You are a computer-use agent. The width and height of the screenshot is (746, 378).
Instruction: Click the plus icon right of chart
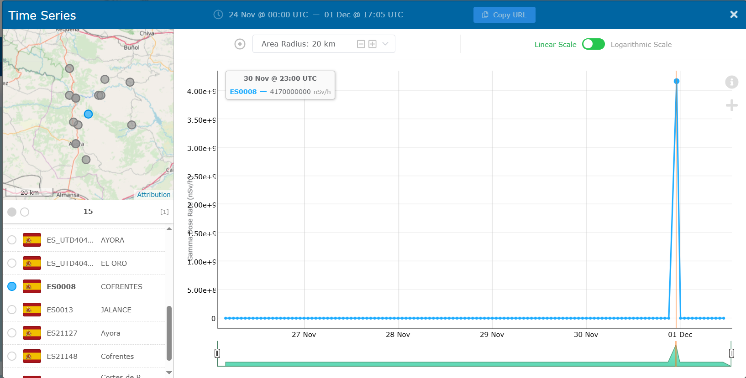tap(731, 105)
